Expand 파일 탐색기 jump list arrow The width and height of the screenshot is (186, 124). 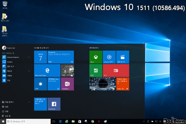(29, 102)
